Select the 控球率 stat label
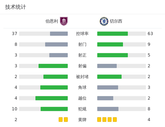The width and height of the screenshot is (165, 127). (82, 34)
